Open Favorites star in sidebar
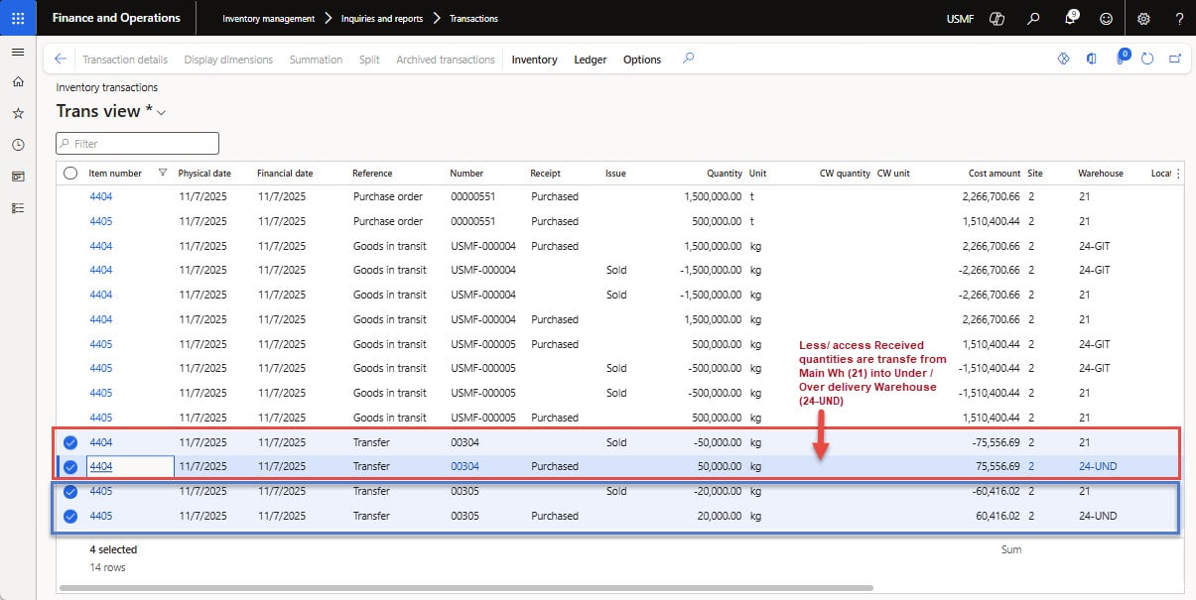 [18, 114]
